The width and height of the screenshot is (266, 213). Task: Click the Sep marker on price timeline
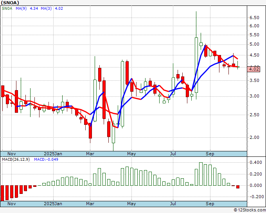point(210,154)
